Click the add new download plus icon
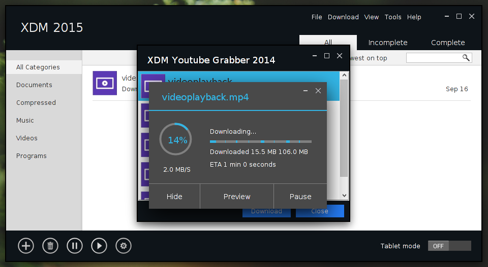 [26, 246]
